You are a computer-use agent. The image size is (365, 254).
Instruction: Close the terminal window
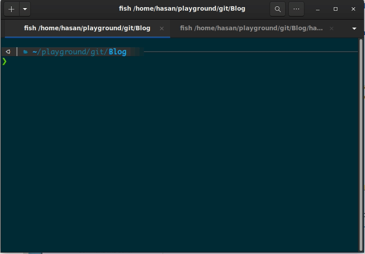[x=353, y=9]
